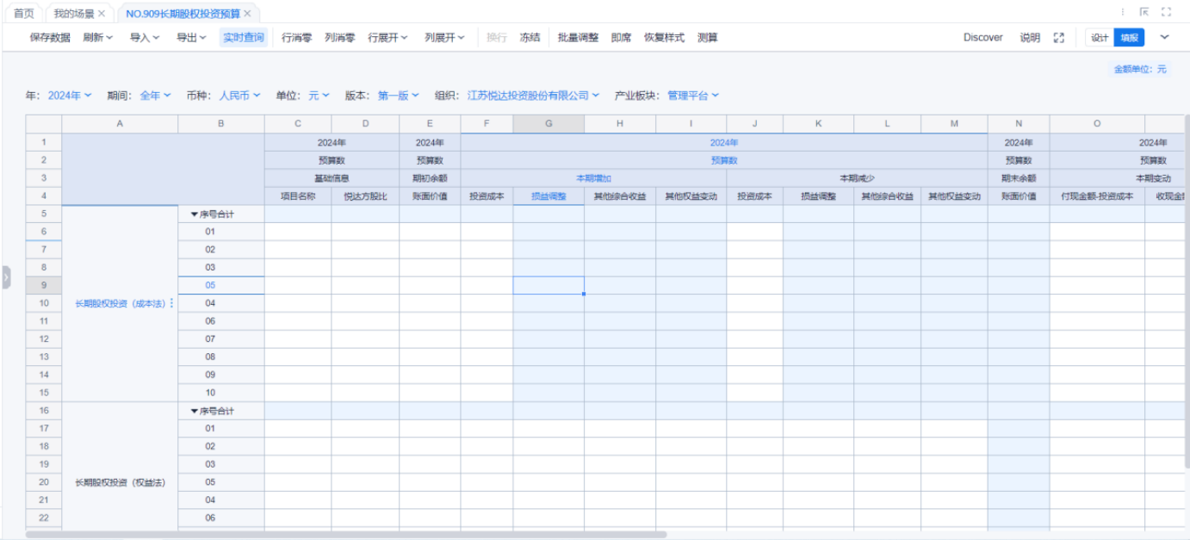Expand the left side panel handle

point(6,277)
